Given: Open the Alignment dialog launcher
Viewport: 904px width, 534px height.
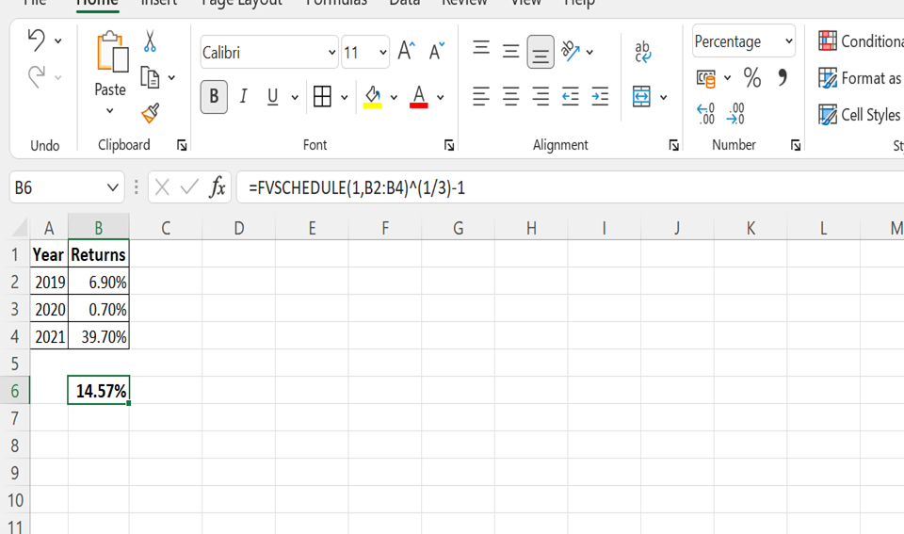Looking at the screenshot, I should click(674, 145).
